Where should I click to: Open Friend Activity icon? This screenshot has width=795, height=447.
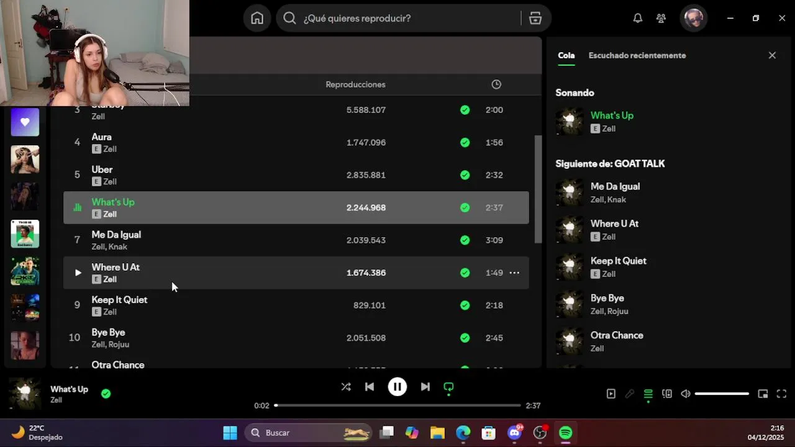pyautogui.click(x=661, y=18)
